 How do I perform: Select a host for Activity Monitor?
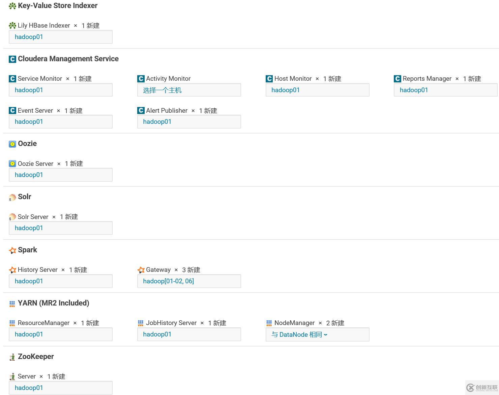coord(162,90)
